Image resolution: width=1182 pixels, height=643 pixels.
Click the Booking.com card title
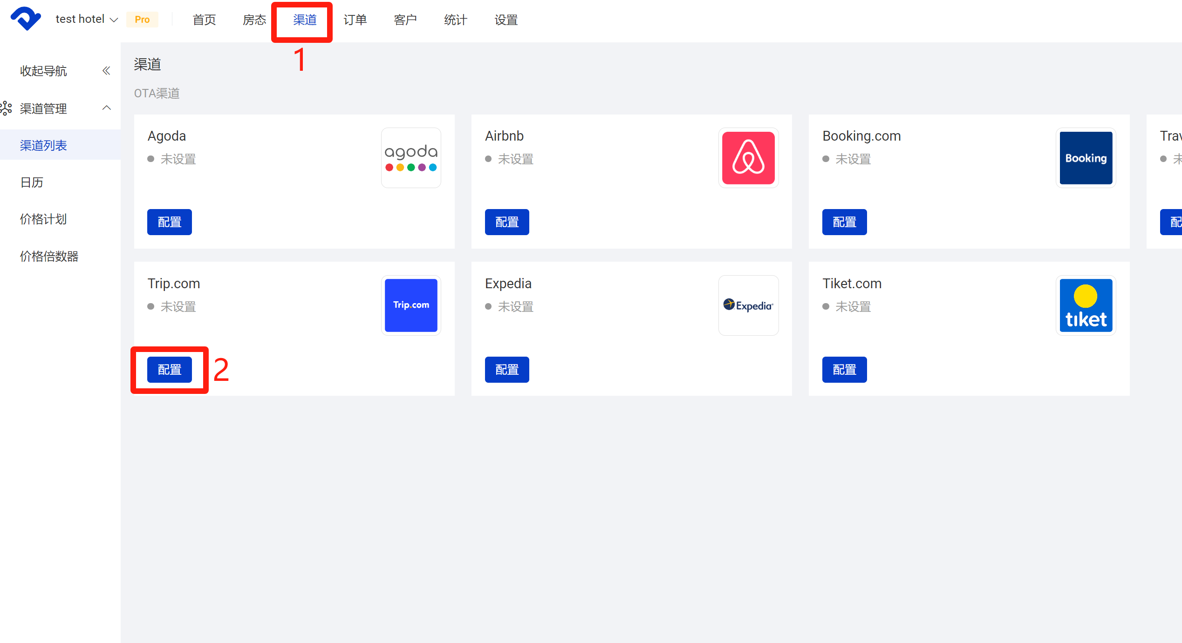coord(861,136)
